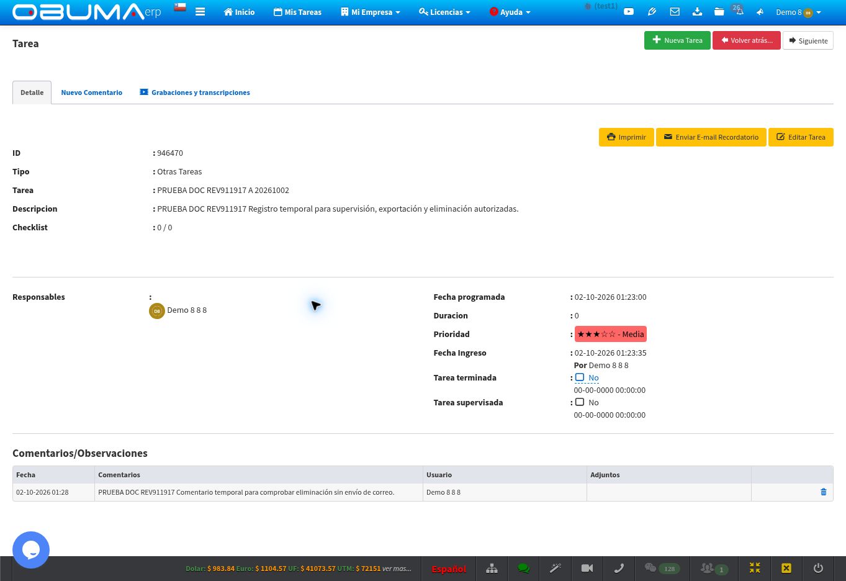Click the Editar Tarea button

click(x=801, y=137)
